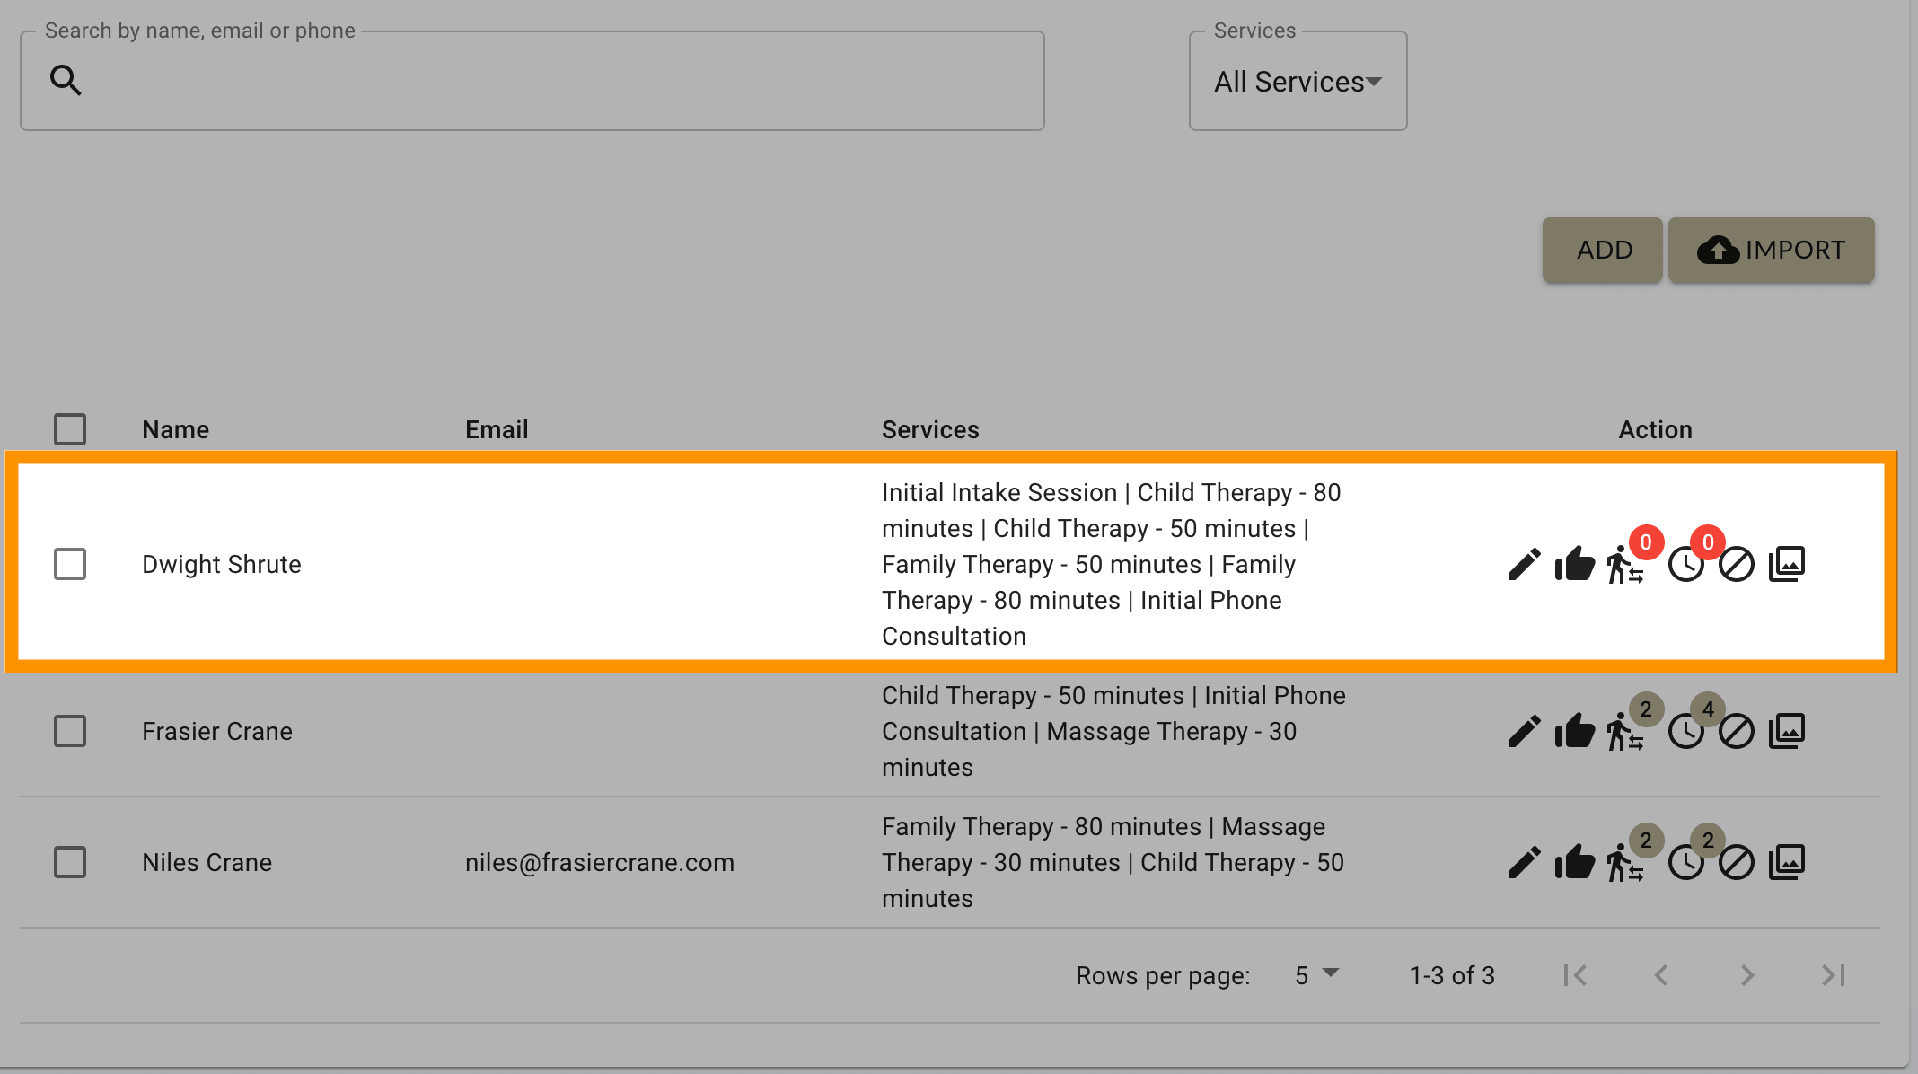1918x1074 pixels.
Task: Toggle the checkbox for Frasier Crane row
Action: [x=70, y=731]
